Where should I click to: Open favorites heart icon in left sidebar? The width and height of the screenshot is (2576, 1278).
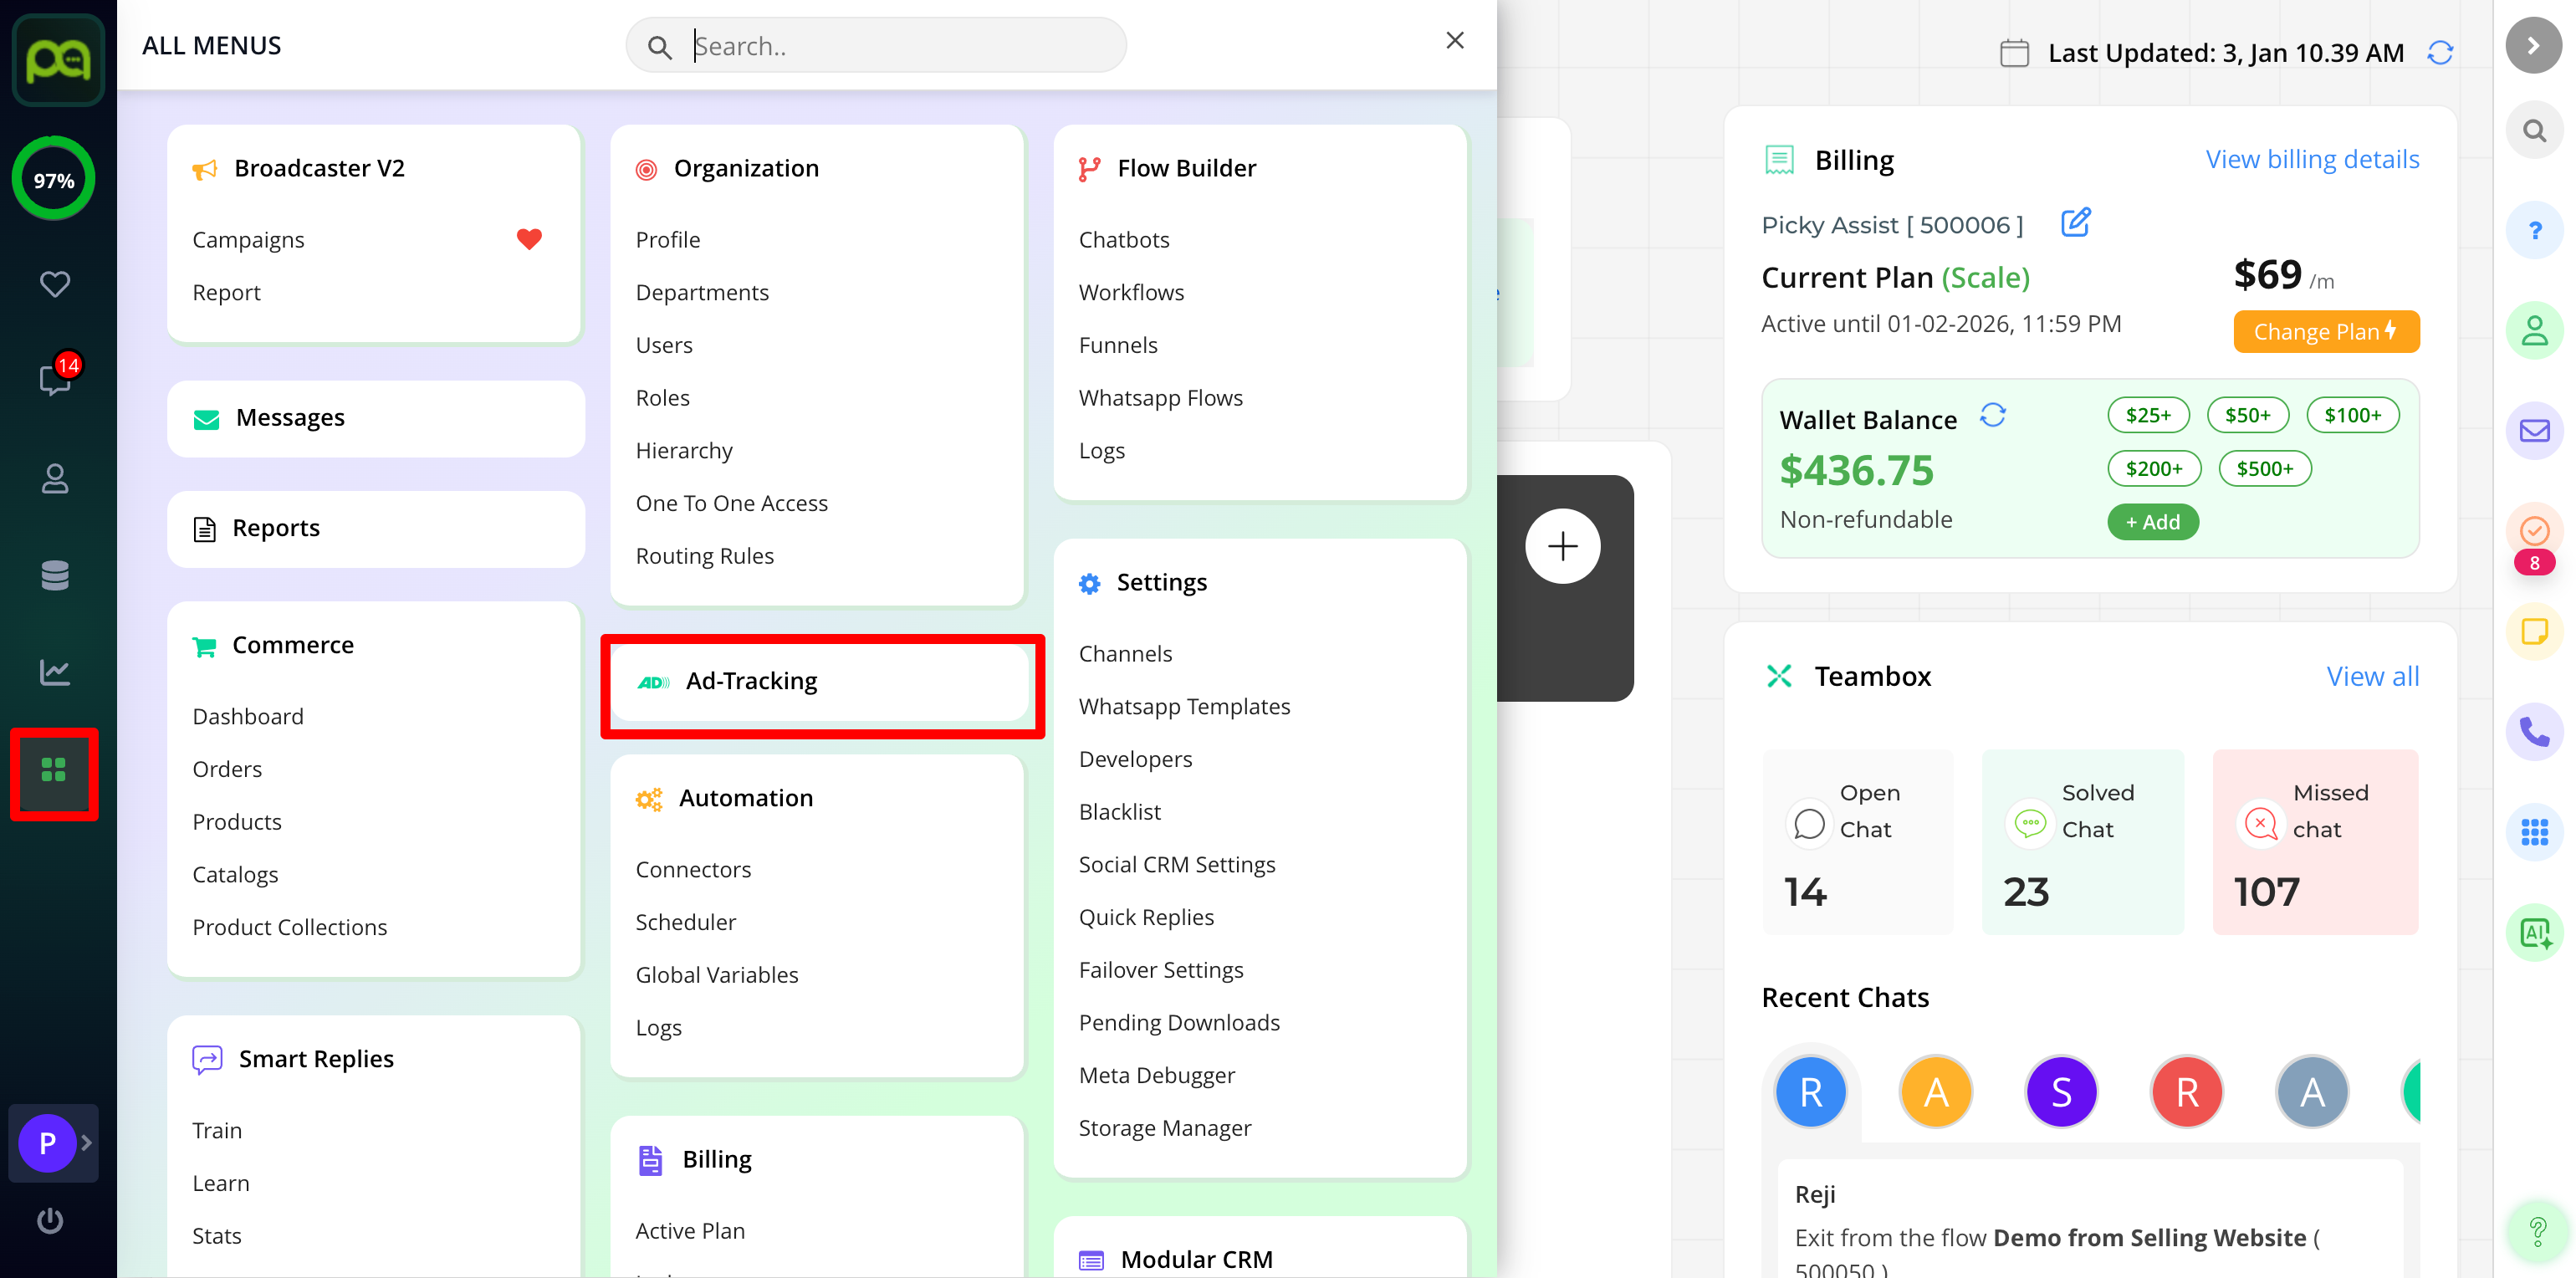pyautogui.click(x=54, y=284)
